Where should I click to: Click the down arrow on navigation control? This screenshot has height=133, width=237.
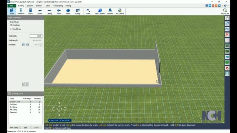[x=59, y=115]
